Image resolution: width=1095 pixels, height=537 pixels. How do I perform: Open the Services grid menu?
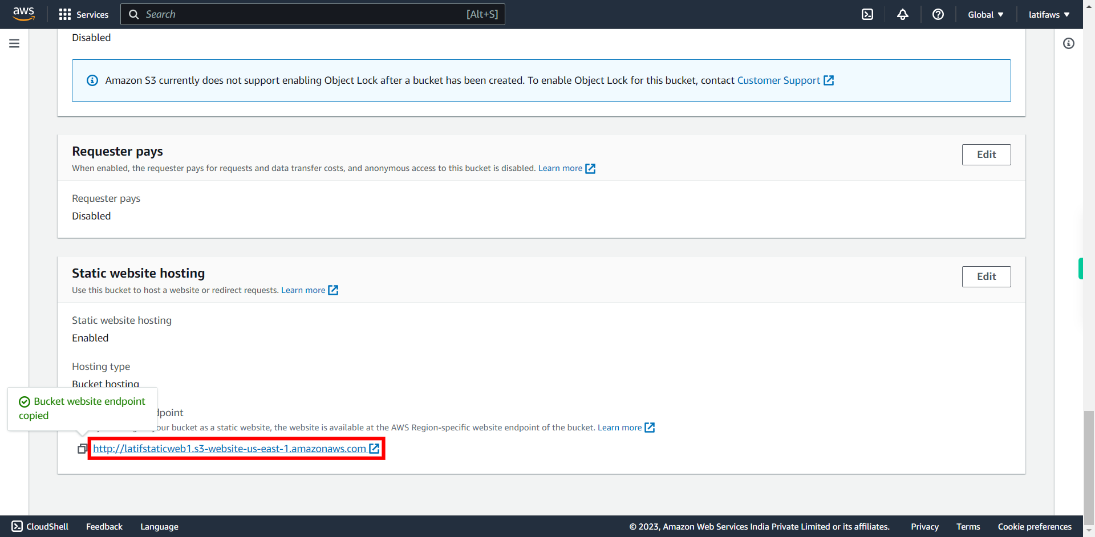(83, 14)
